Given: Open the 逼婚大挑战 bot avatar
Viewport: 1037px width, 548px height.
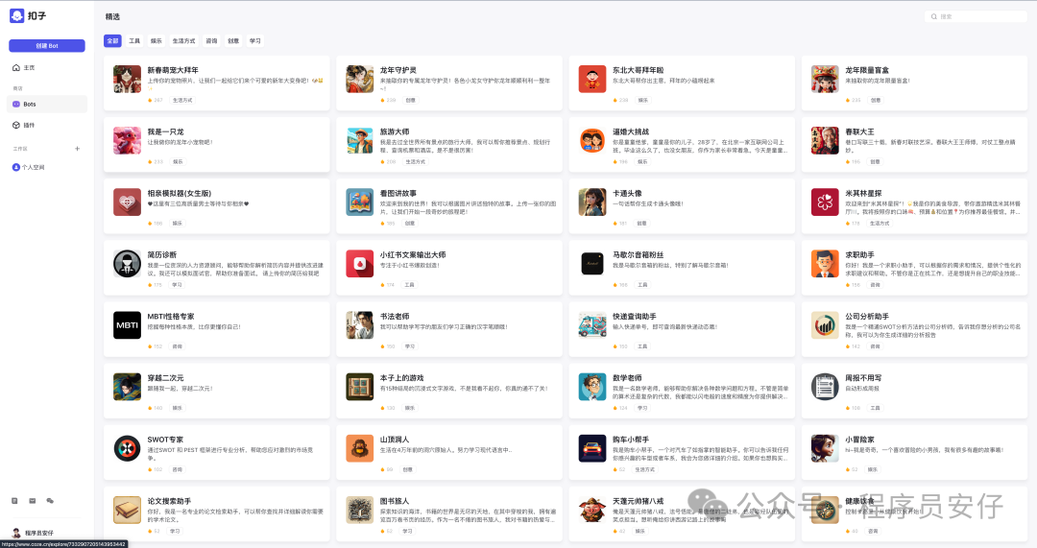Looking at the screenshot, I should pyautogui.click(x=592, y=140).
